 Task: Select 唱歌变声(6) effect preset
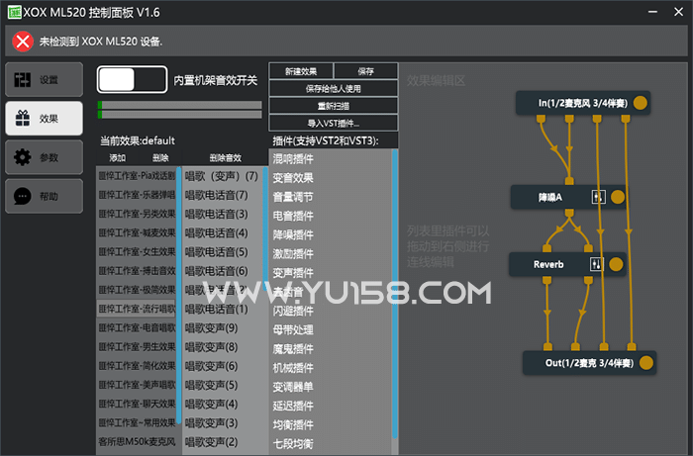223,366
